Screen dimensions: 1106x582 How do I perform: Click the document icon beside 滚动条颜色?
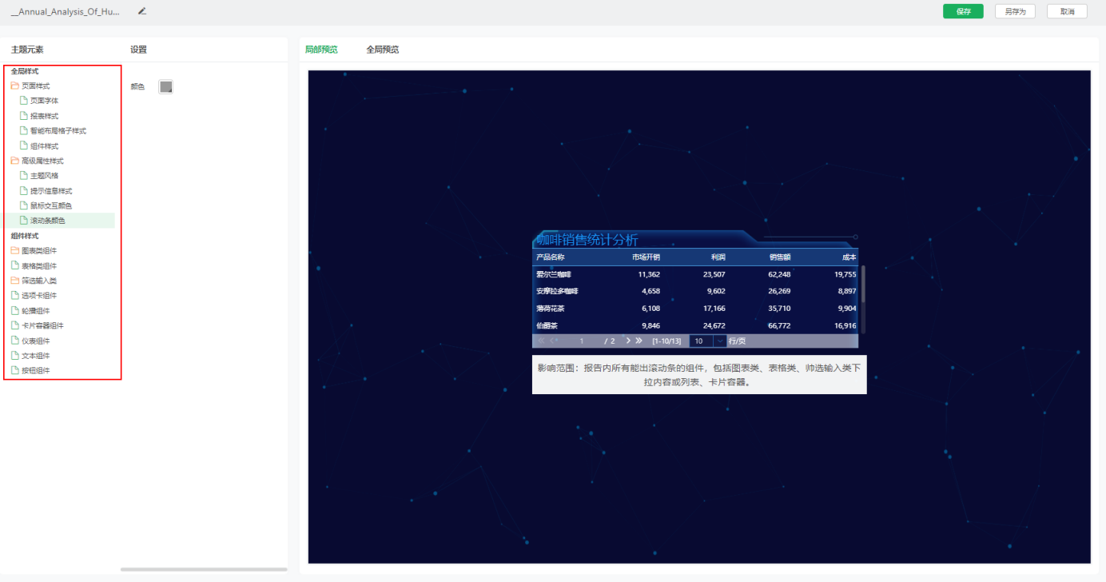tap(22, 220)
